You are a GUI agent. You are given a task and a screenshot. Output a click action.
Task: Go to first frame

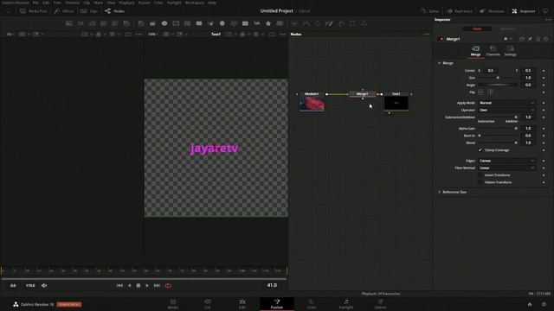pyautogui.click(x=119, y=286)
